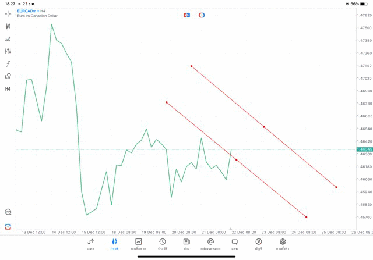
Task: Click the current price label 1.46345
Action: coord(364,149)
